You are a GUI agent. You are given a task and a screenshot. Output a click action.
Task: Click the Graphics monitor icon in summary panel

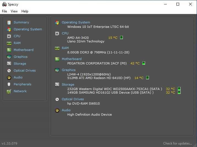point(57,70)
